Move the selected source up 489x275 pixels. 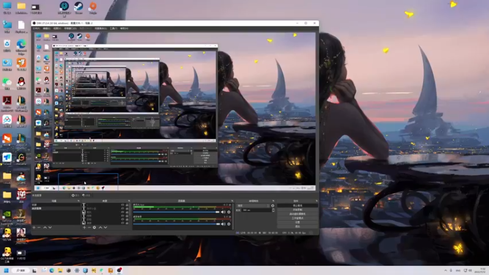[100, 227]
